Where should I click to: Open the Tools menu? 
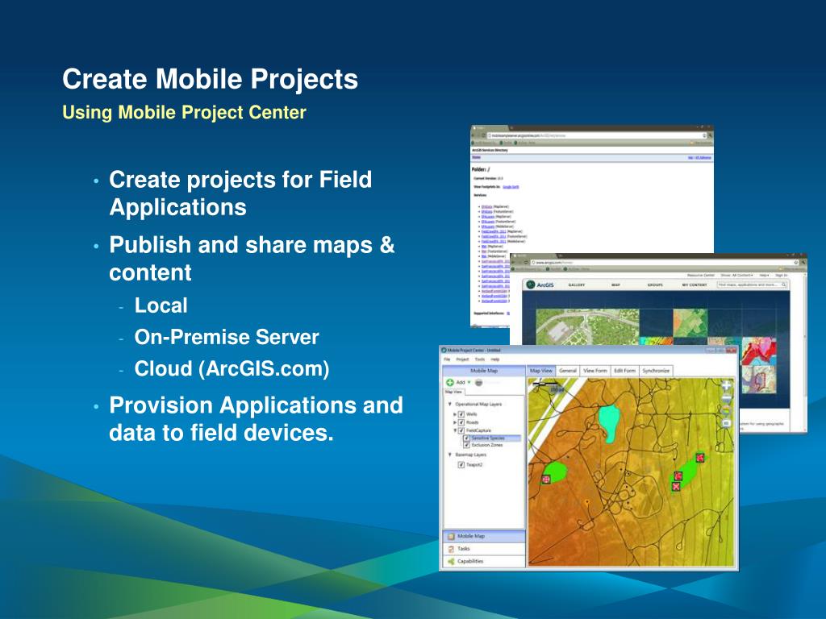(x=480, y=359)
